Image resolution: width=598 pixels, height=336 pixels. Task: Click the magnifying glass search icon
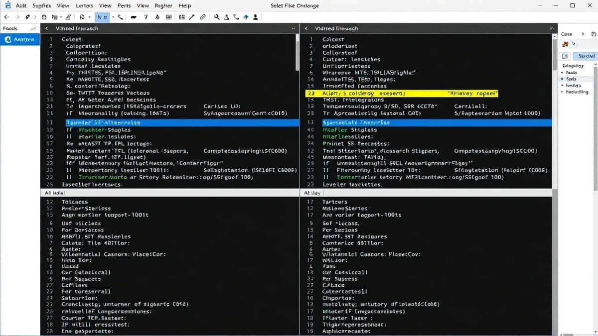(217, 17)
